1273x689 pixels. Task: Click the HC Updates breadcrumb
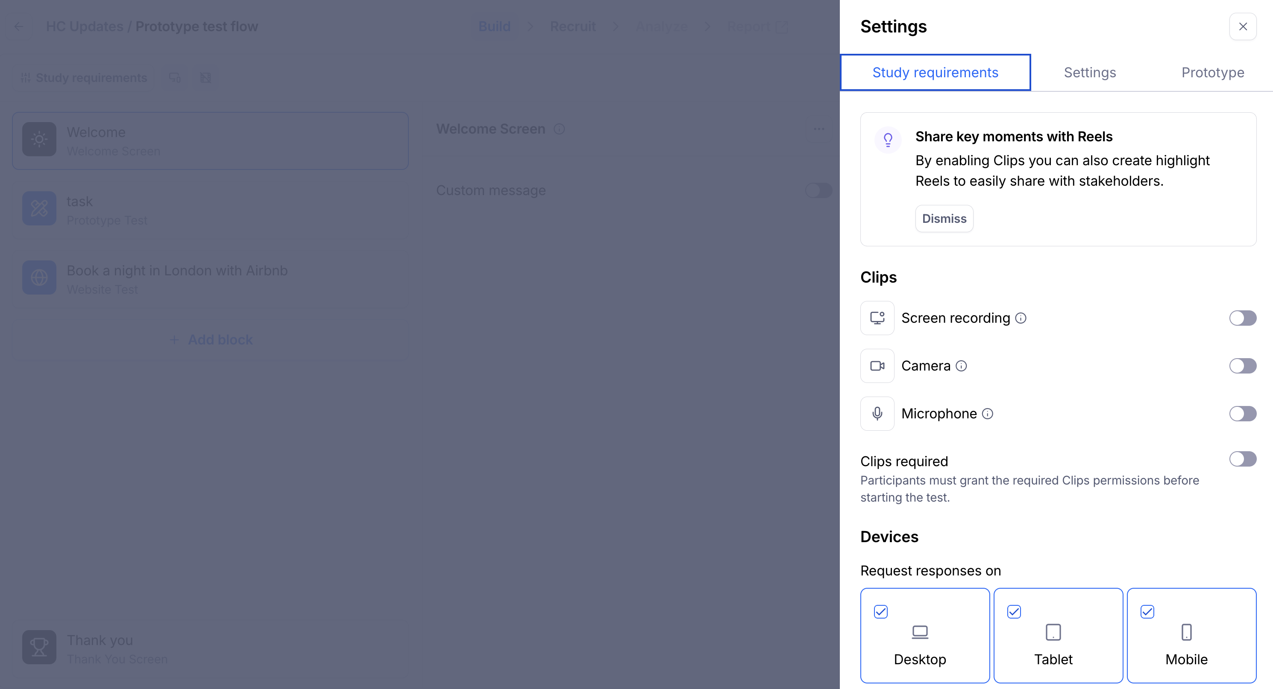coord(85,26)
